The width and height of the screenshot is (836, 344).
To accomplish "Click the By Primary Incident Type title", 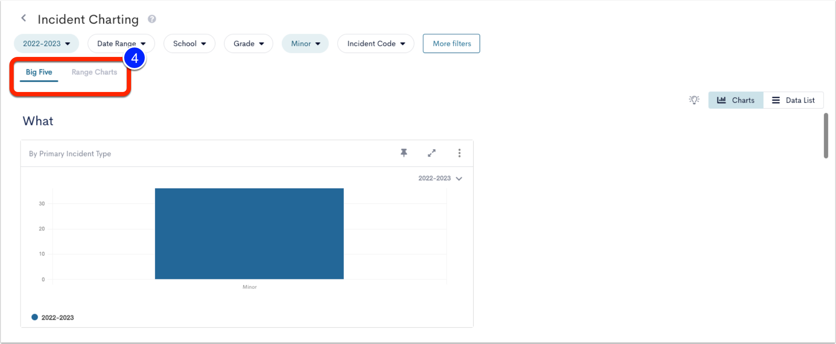I will coord(70,154).
